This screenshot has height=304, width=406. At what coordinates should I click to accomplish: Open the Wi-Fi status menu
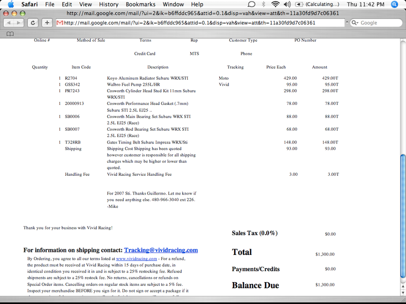[x=275, y=5]
